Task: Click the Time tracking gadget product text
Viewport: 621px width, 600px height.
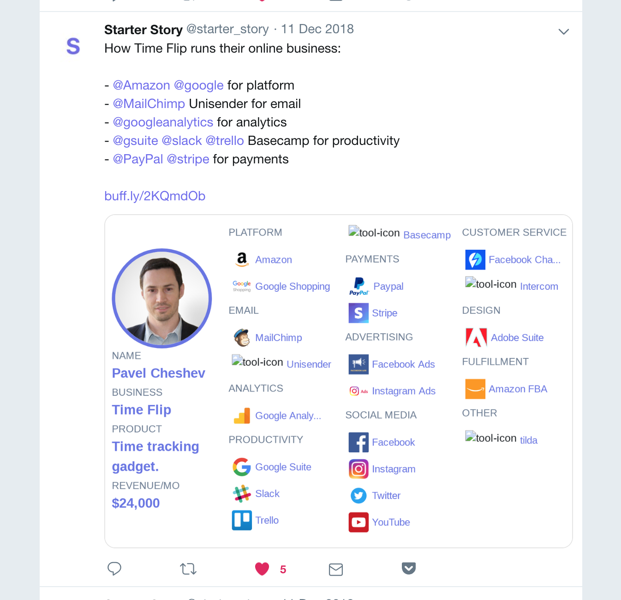Action: (155, 456)
